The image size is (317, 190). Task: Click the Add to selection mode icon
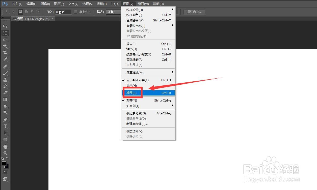tap(26, 12)
